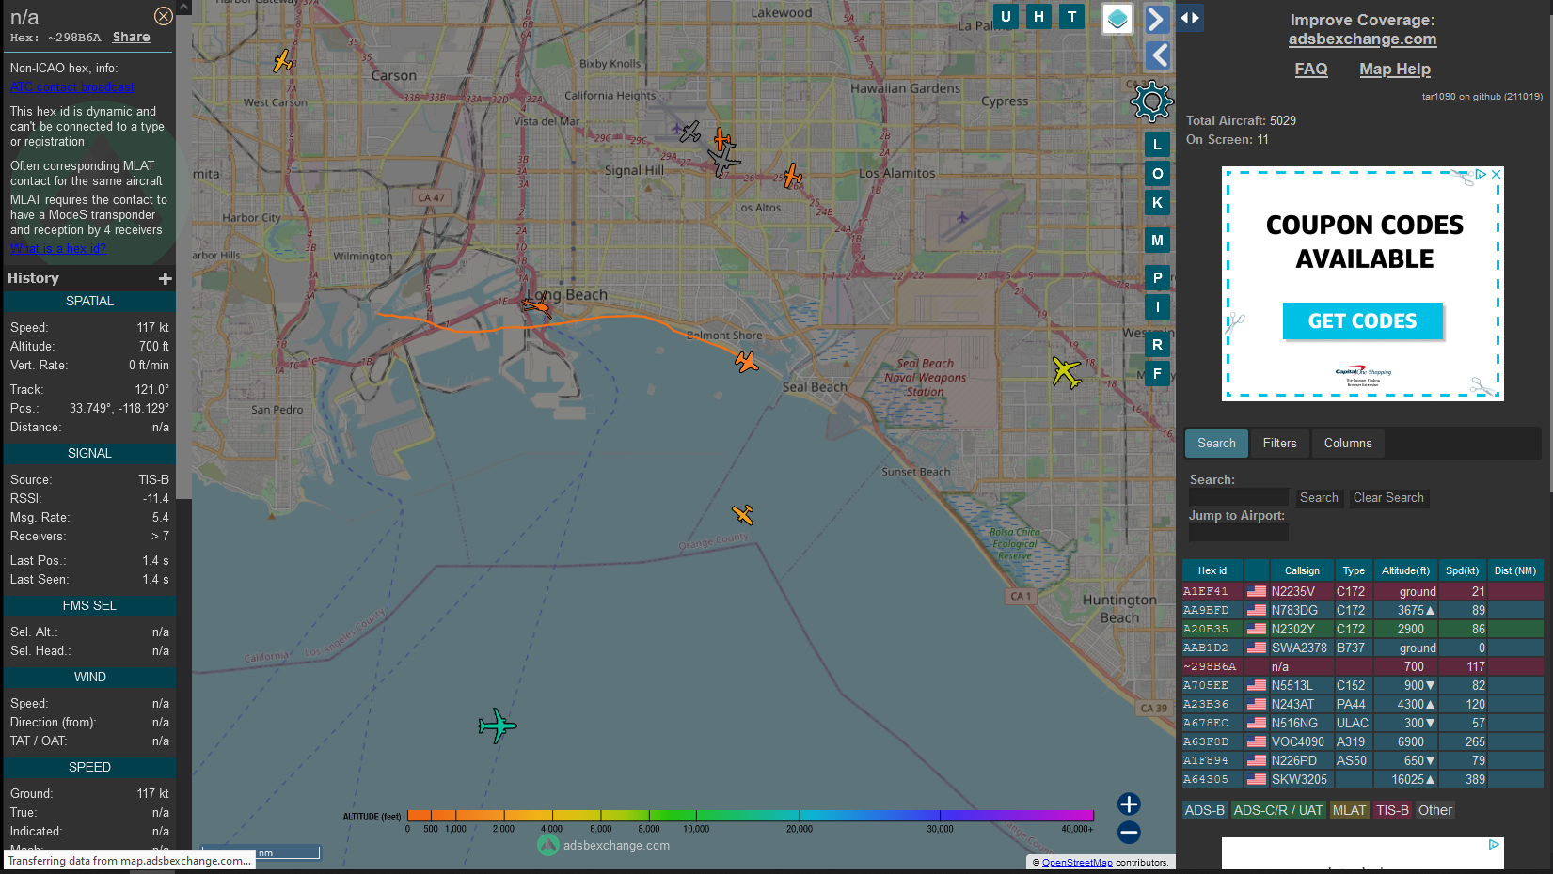This screenshot has height=874, width=1553.
Task: Expand the History section with plus
Action: point(166,278)
